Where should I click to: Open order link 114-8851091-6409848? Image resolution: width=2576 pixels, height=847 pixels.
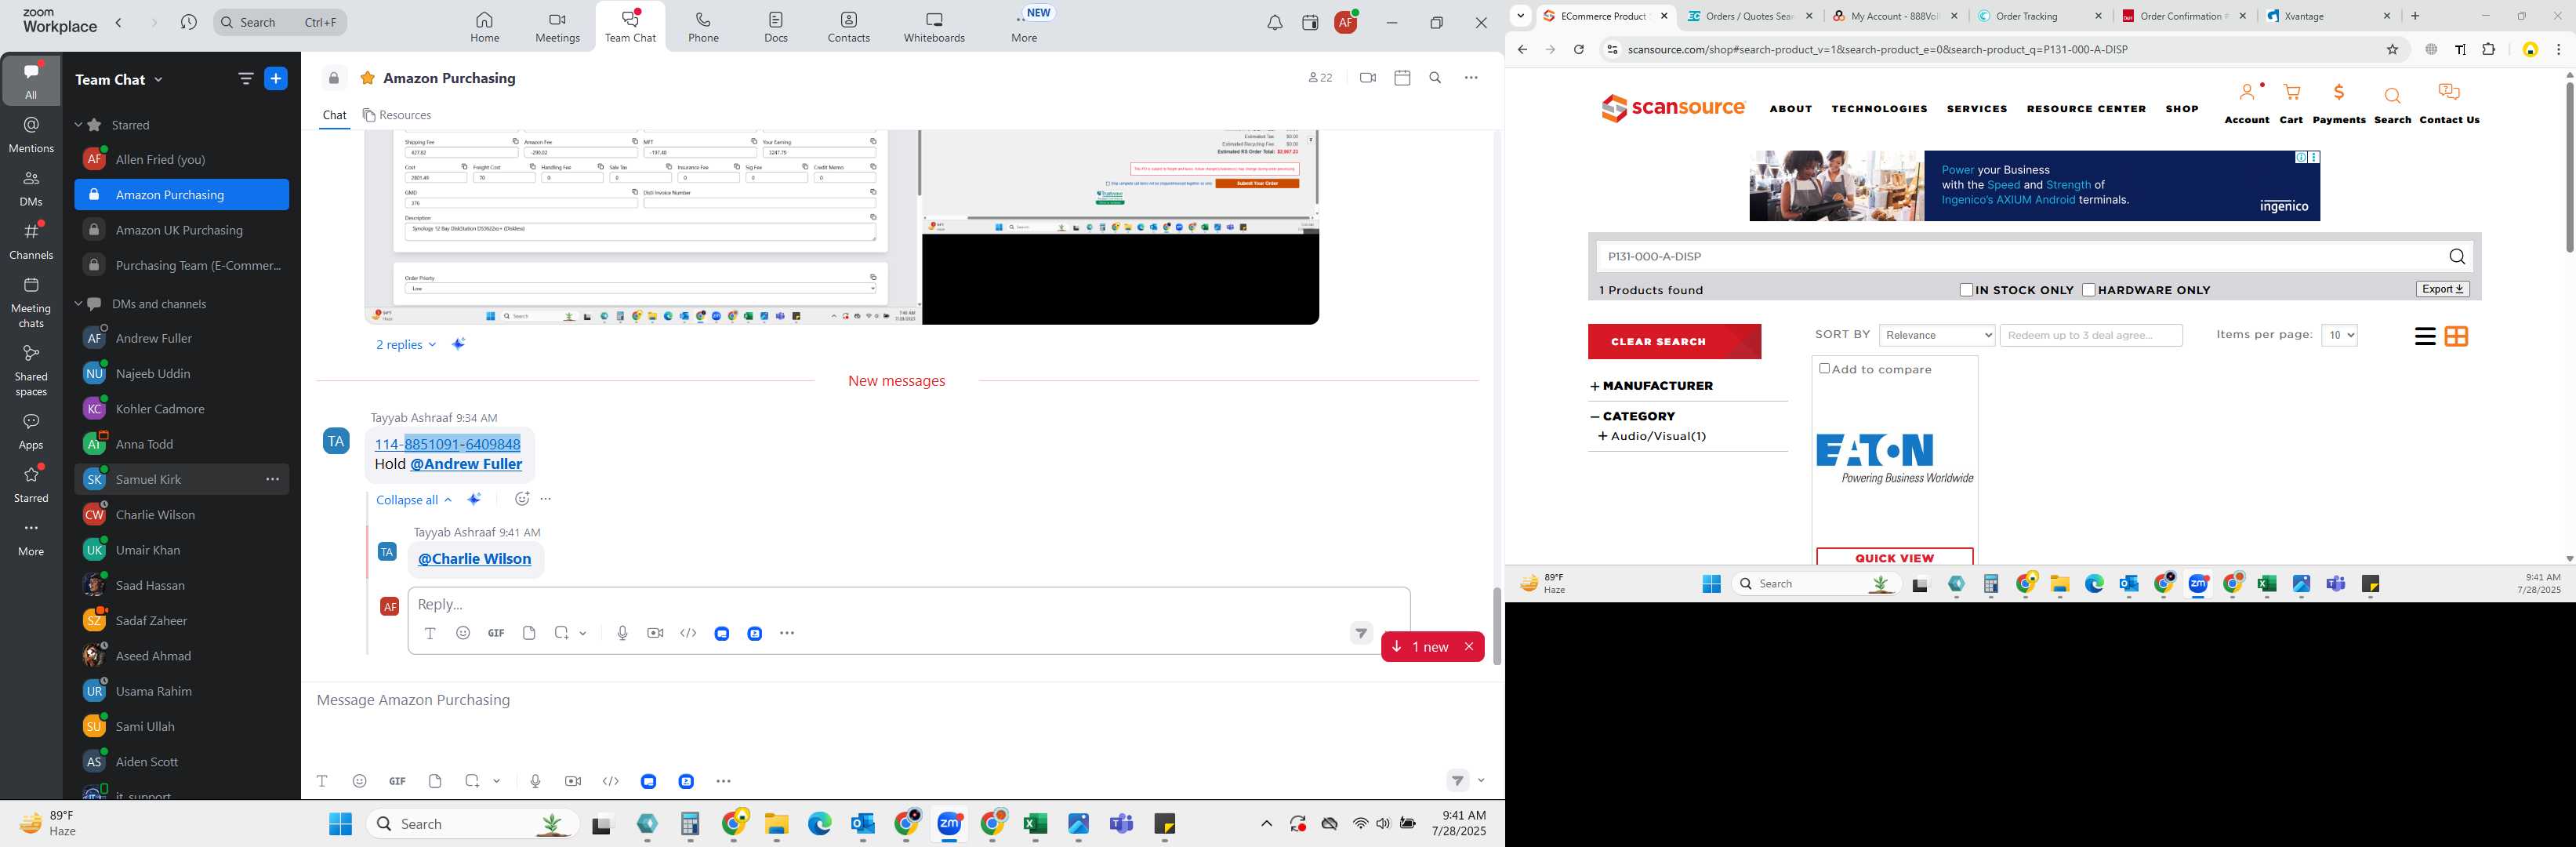447,444
